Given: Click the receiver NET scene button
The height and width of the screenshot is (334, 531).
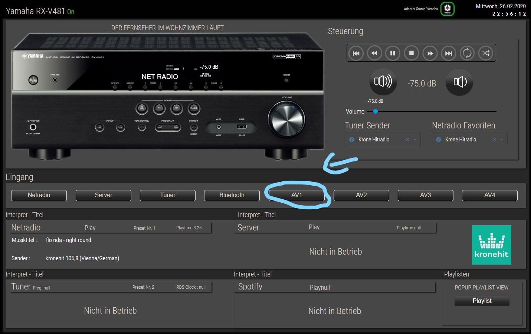Looking at the screenshot, I should click(177, 108).
